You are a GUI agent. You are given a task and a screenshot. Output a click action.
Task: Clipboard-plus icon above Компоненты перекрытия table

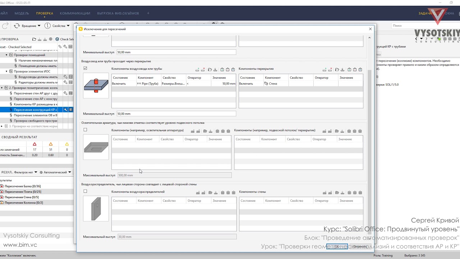pos(349,69)
